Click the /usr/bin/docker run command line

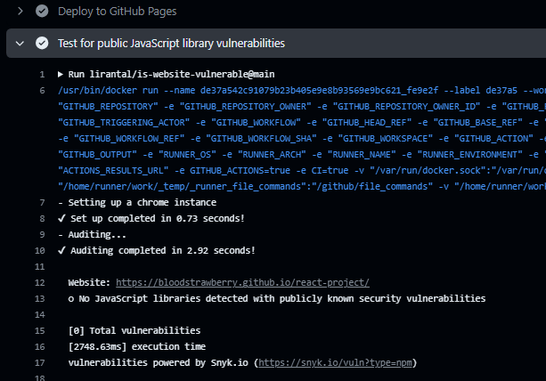coord(302,91)
